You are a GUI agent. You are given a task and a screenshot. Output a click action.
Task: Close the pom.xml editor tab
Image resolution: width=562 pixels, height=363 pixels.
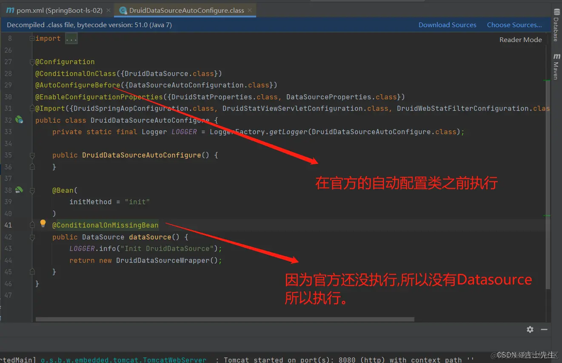tap(108, 10)
